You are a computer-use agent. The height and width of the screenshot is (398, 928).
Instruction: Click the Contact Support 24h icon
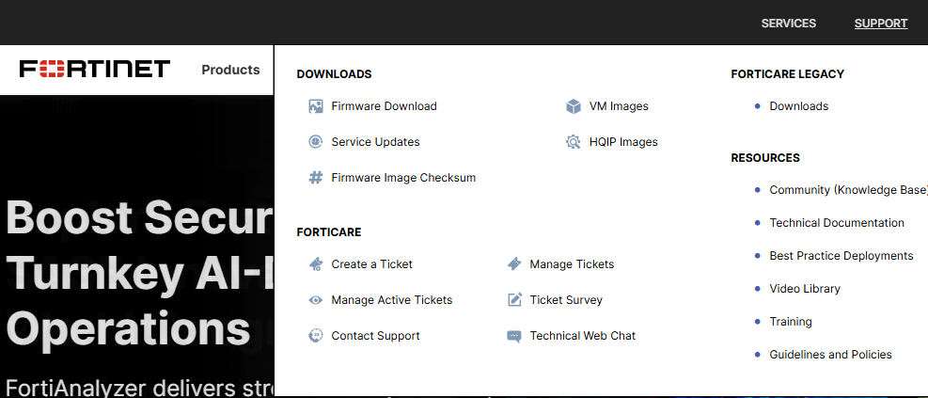tap(316, 336)
